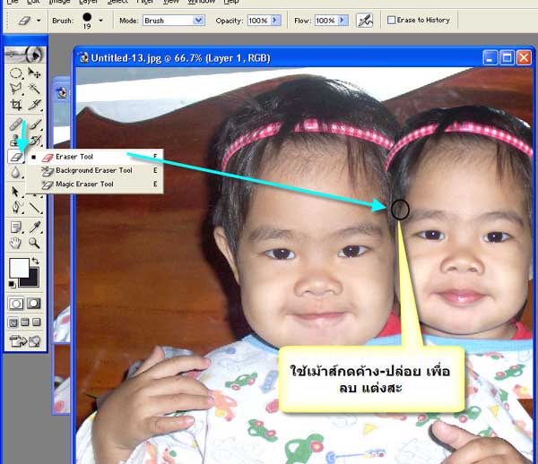
Task: Select the Hand tool
Action: pyautogui.click(x=15, y=243)
